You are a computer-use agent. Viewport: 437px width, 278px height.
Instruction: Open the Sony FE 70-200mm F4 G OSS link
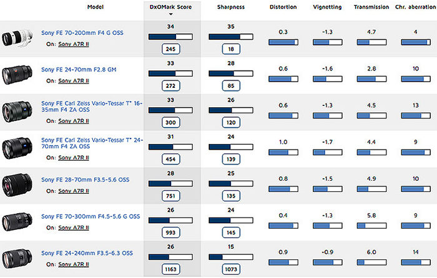pyautogui.click(x=82, y=33)
